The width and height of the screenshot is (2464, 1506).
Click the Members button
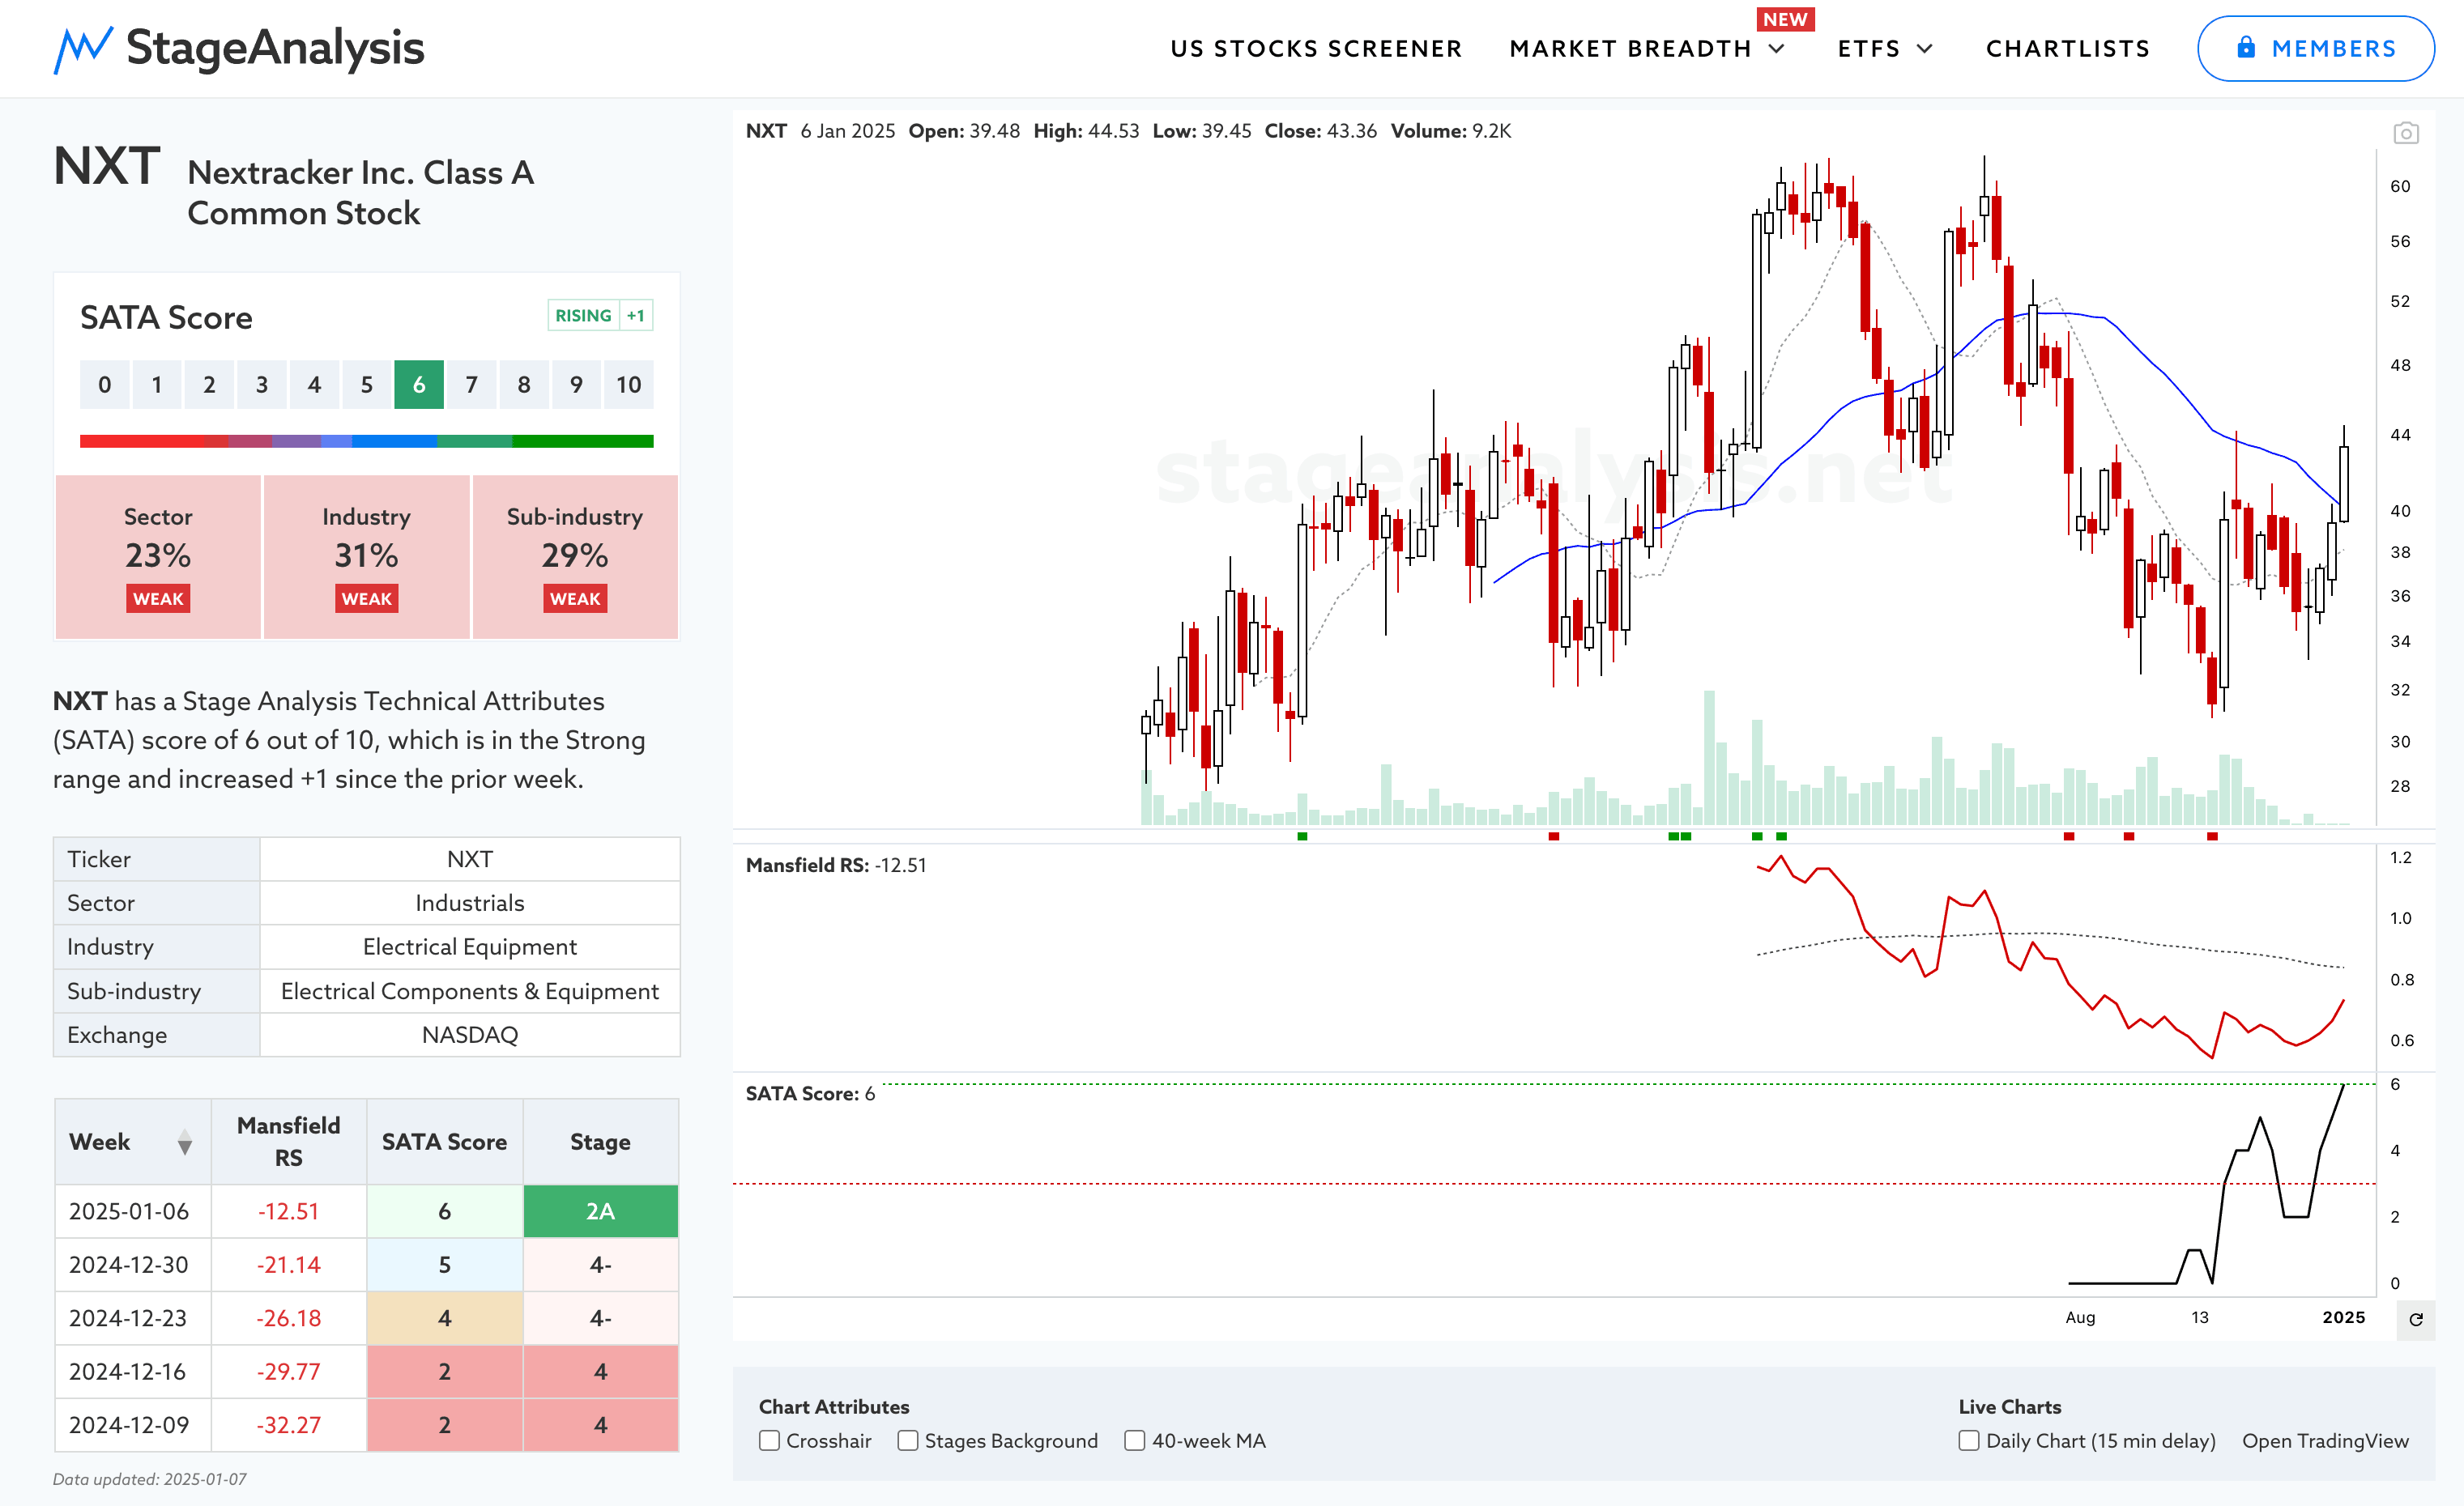coord(2315,48)
